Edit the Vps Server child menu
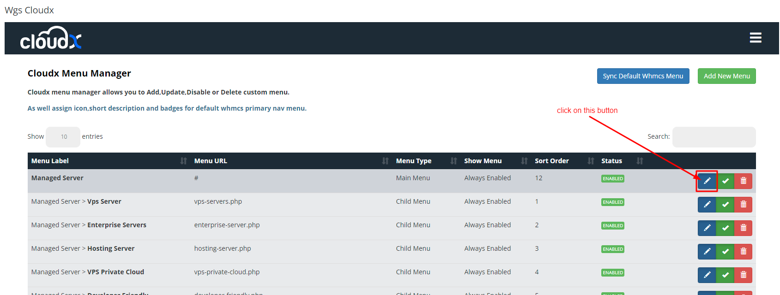 click(707, 204)
